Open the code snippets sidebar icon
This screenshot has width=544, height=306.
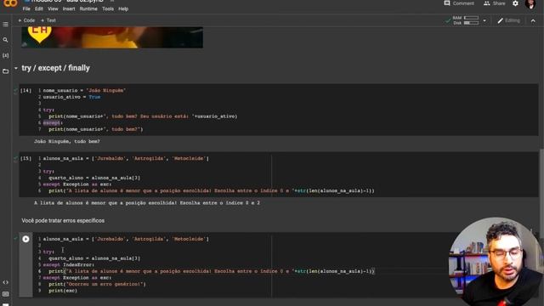click(x=6, y=282)
